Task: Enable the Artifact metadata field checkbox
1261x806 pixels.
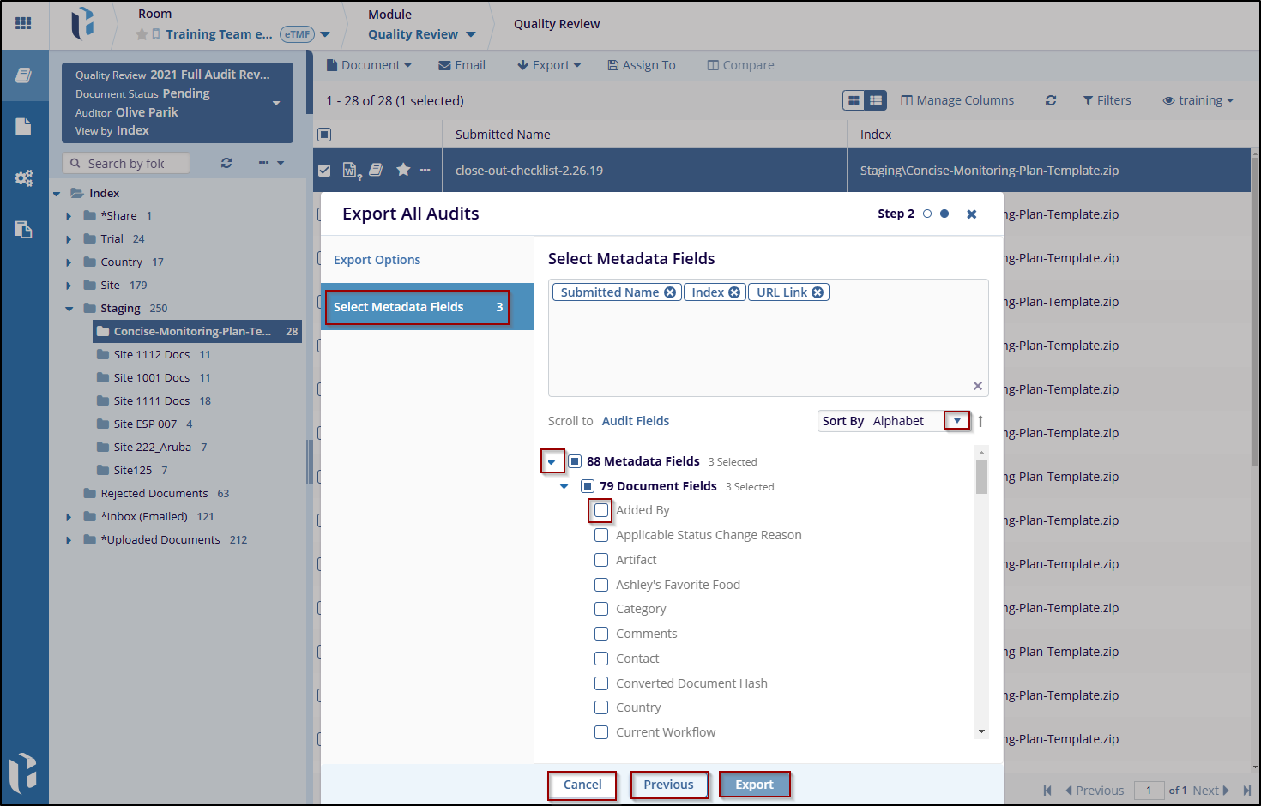Action: [601, 560]
